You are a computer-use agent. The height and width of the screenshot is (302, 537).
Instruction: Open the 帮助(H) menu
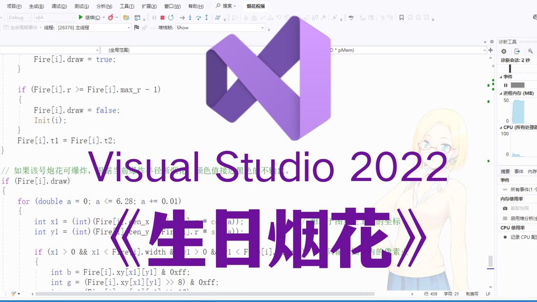(x=196, y=6)
